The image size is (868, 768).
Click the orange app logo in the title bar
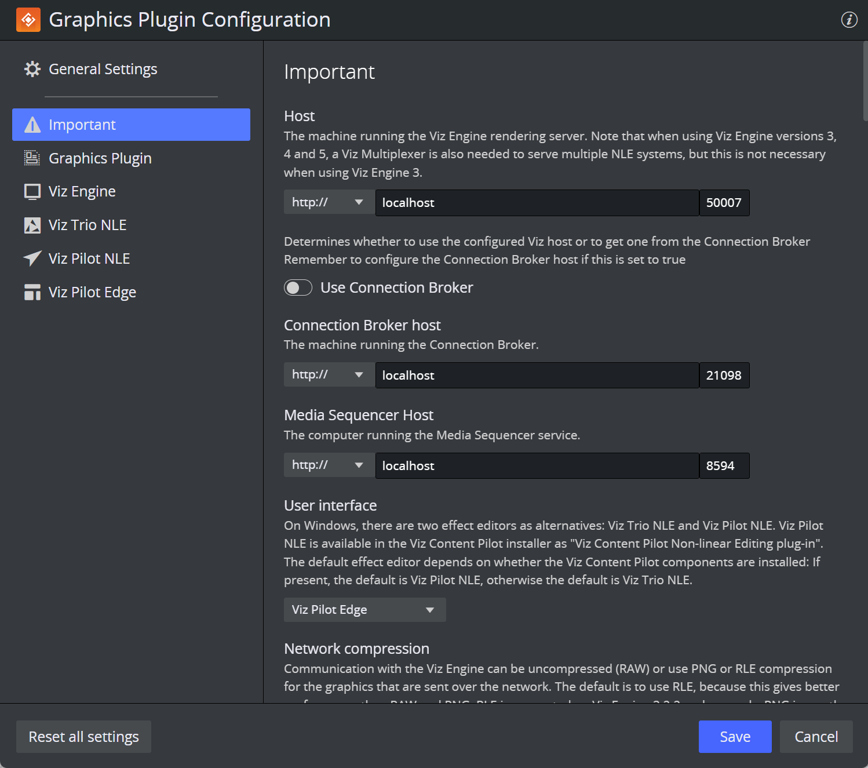[x=28, y=20]
